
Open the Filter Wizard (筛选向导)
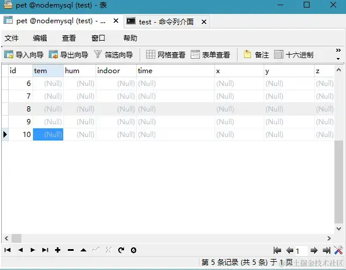pos(113,55)
